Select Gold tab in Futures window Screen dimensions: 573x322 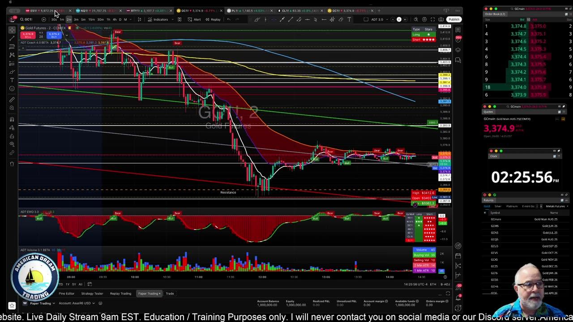tap(487, 206)
